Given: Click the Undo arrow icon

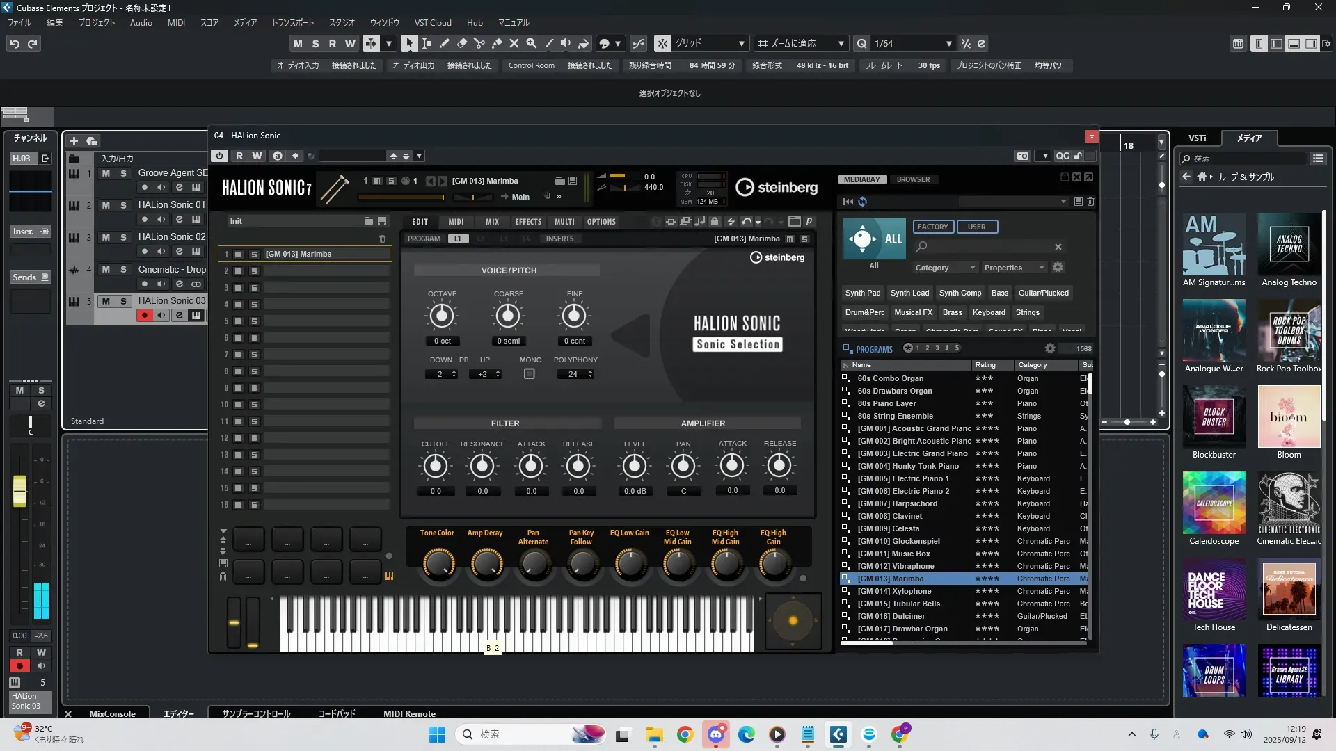Looking at the screenshot, I should click(15, 44).
